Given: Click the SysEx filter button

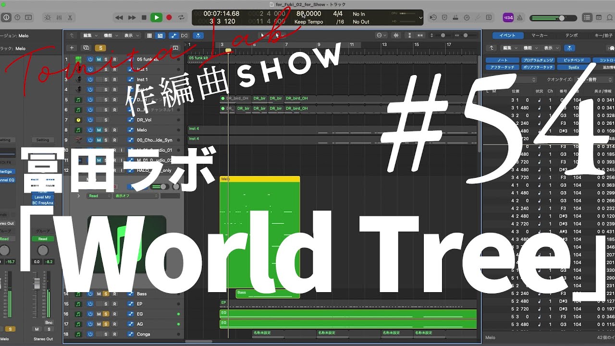Looking at the screenshot, I should pyautogui.click(x=574, y=67).
